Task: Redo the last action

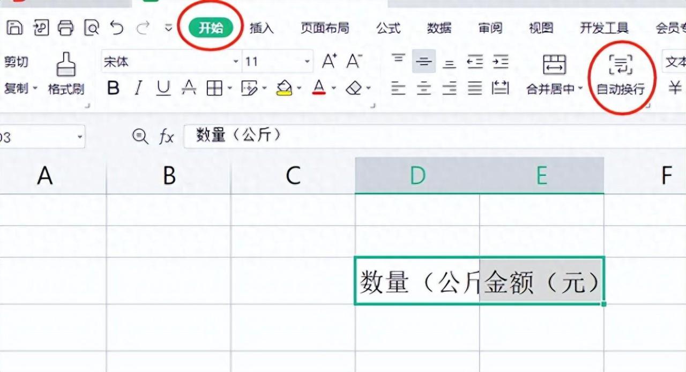Action: [143, 27]
